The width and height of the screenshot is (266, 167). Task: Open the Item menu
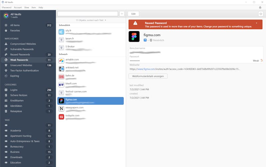pos(34,7)
